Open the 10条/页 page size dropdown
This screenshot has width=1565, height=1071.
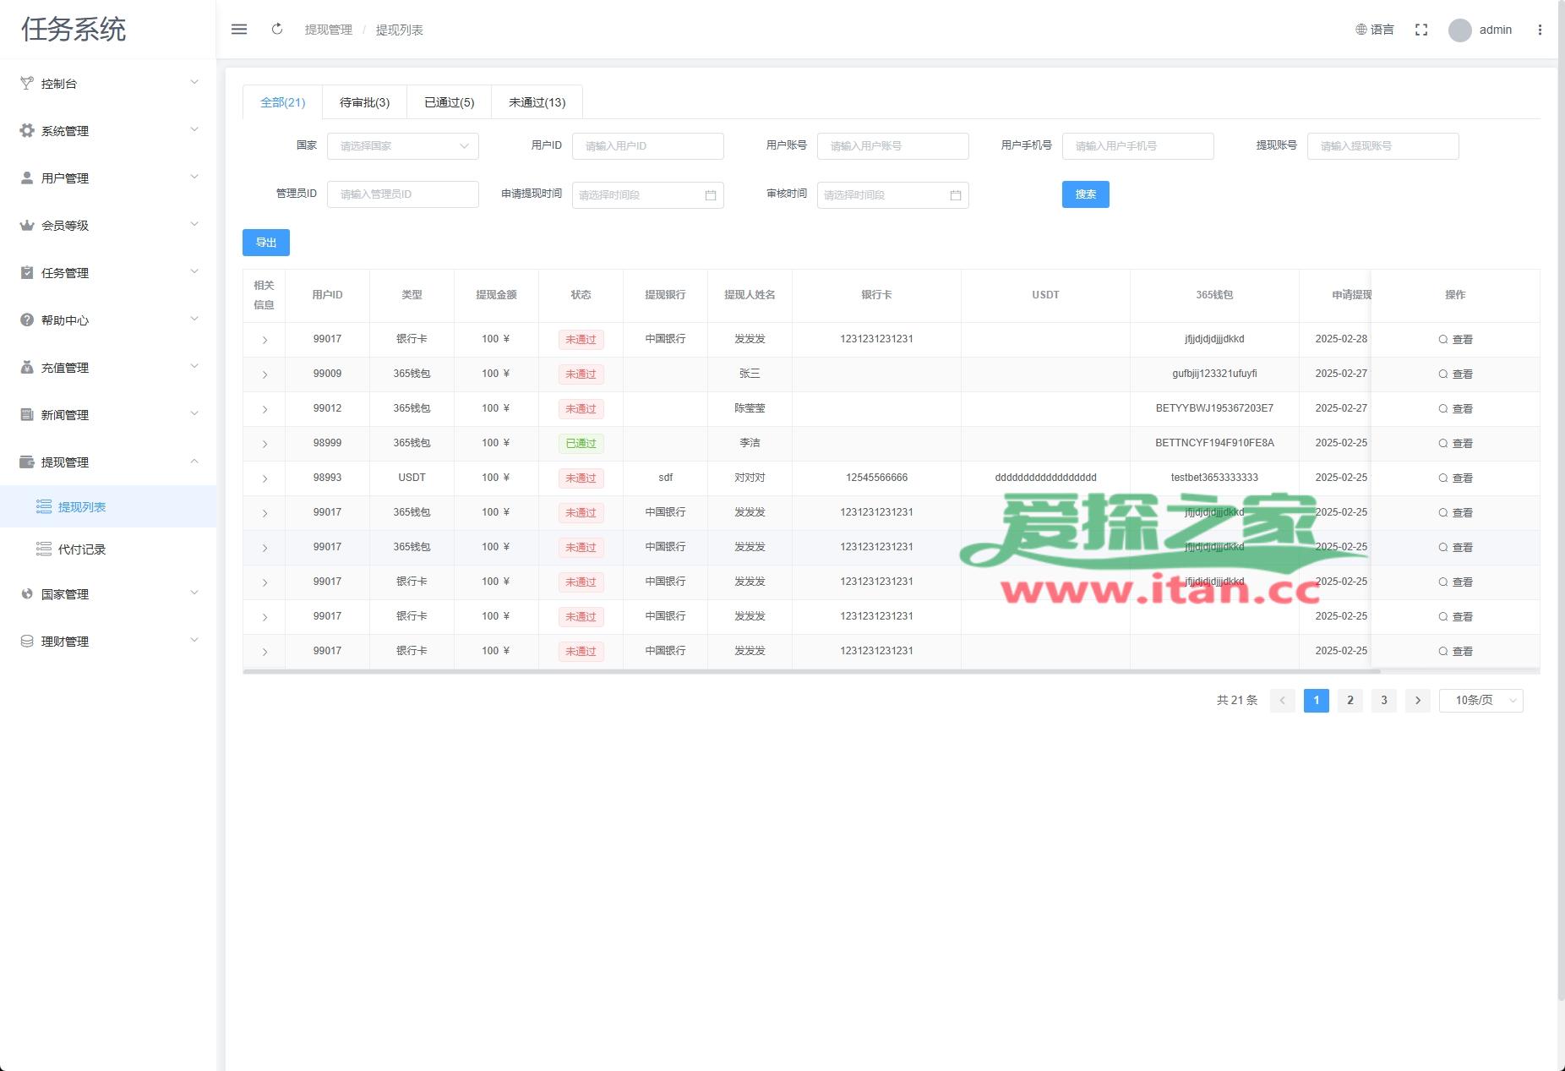(1480, 701)
